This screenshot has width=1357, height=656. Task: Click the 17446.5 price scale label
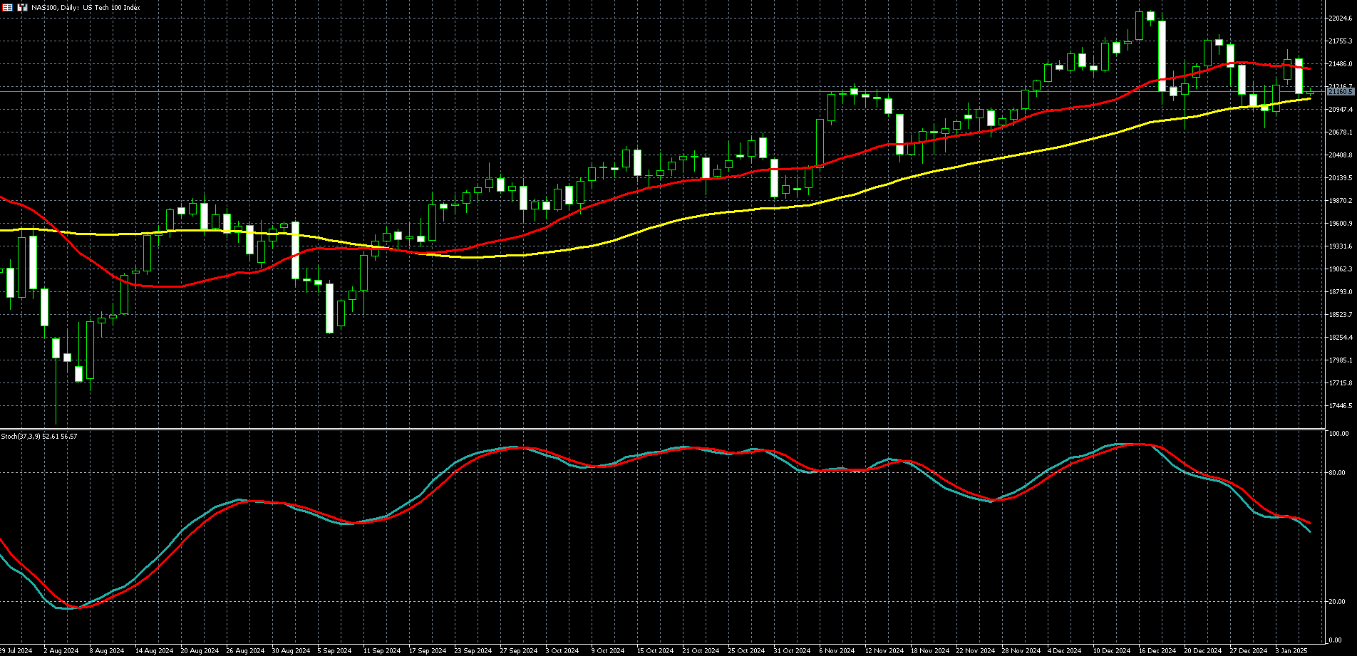(x=1340, y=406)
